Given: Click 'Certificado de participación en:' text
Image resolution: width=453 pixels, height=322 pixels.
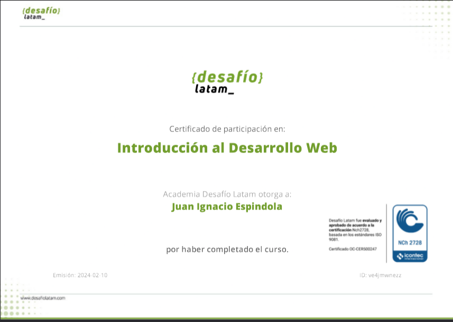Looking at the screenshot, I should point(227,129).
